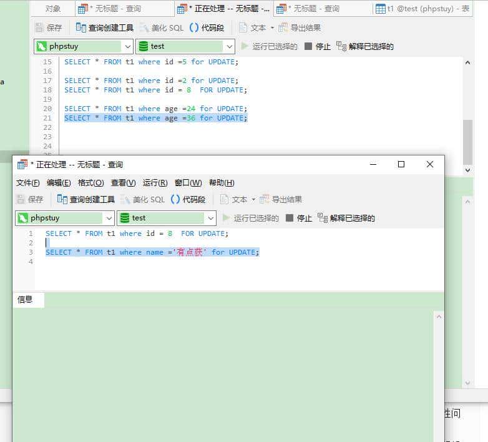Open 窗口(W) menu in floating window
Viewport: 488px width, 442px height.
click(x=188, y=183)
